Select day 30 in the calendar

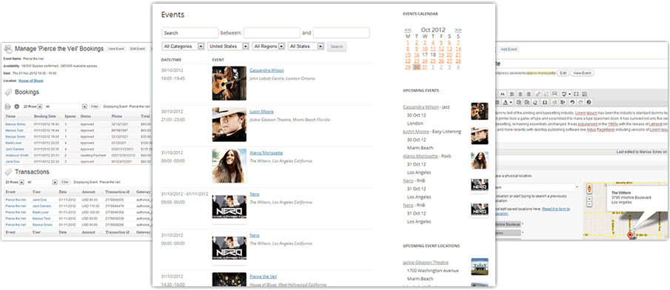coord(417,67)
